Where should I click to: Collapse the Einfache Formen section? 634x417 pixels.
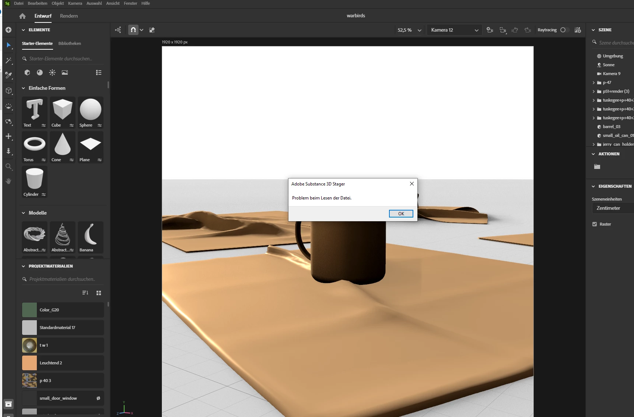click(x=24, y=88)
